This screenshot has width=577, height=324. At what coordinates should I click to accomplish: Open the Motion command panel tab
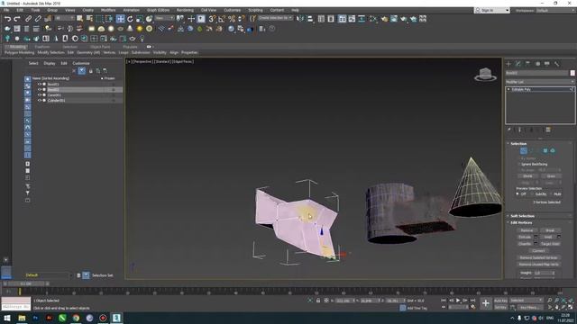coord(537,64)
